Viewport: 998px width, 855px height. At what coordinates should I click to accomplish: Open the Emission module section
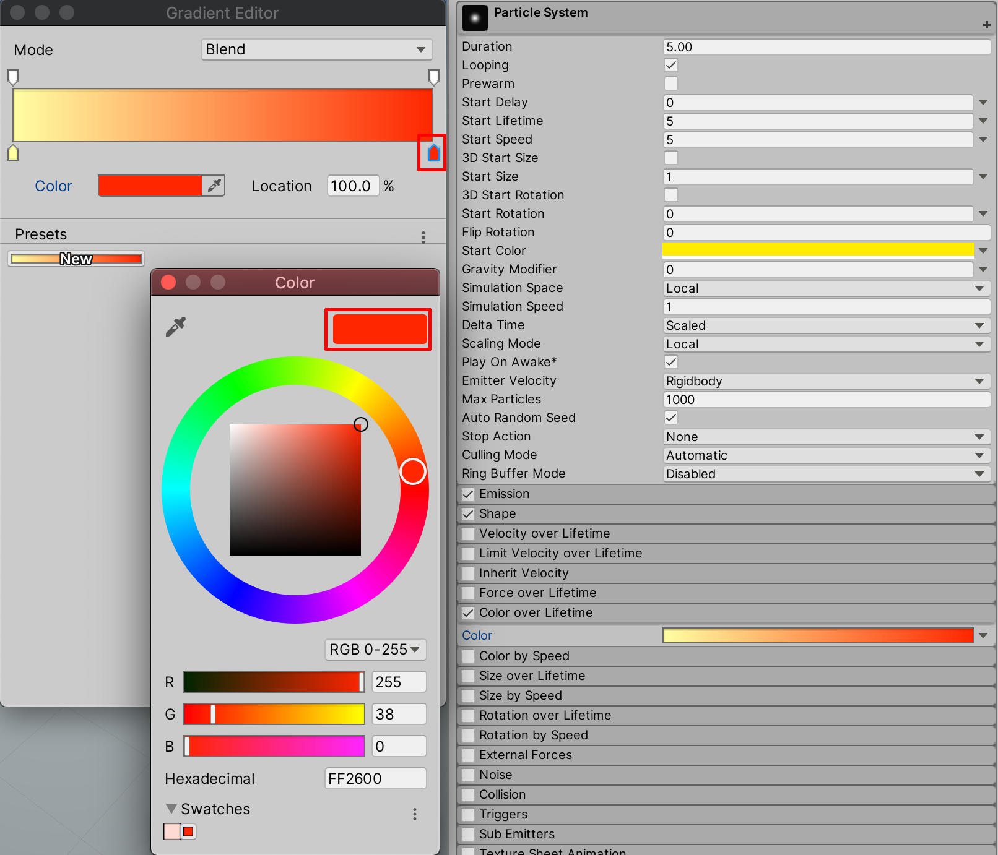504,494
